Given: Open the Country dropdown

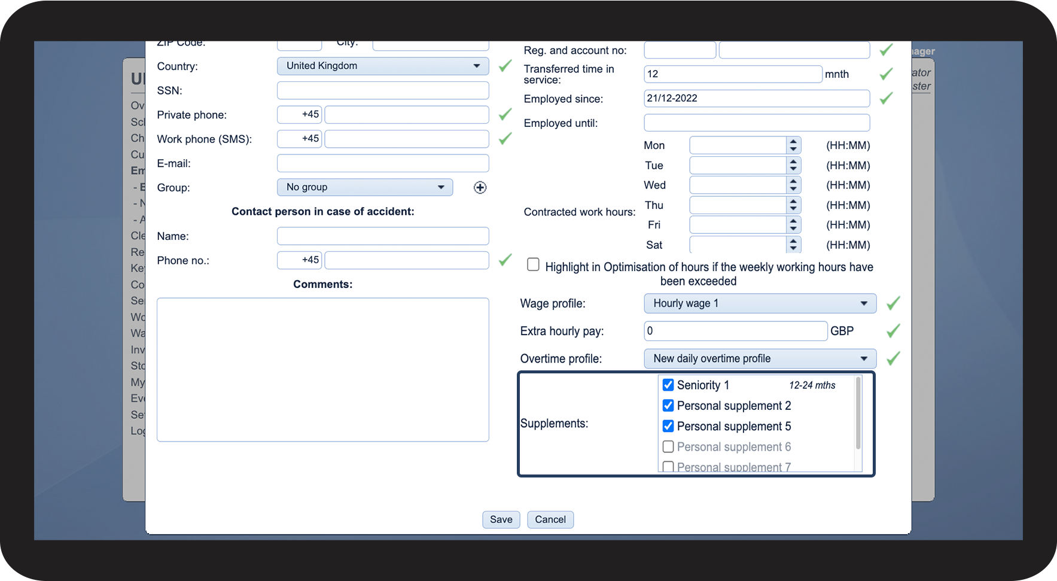Looking at the screenshot, I should coord(383,66).
